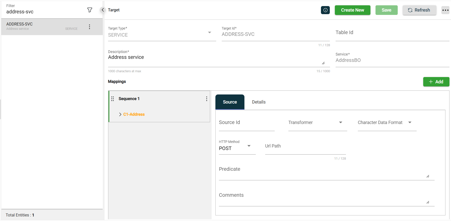Collapse the left panel with chevron arrow
The image size is (451, 221).
[x=103, y=10]
